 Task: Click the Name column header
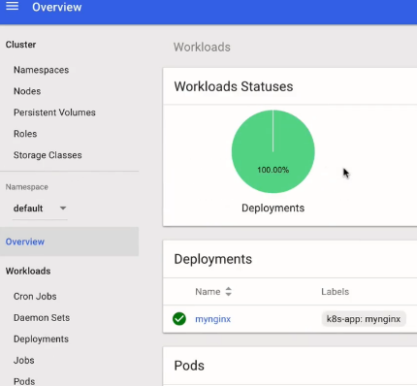click(x=208, y=292)
